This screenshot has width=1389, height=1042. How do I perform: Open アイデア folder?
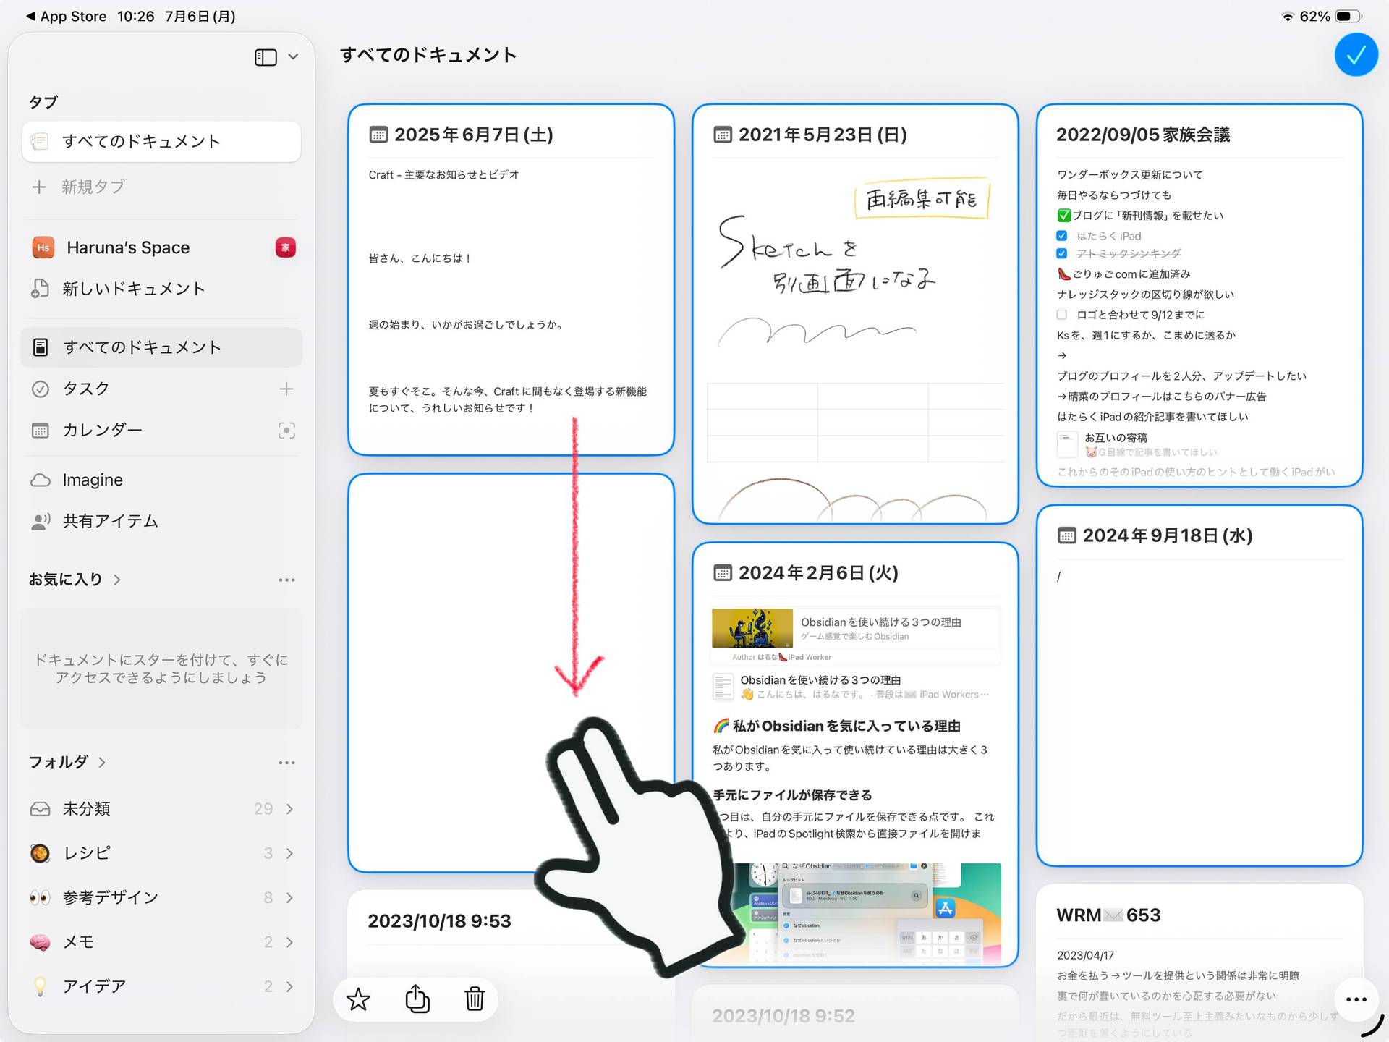[x=162, y=986]
